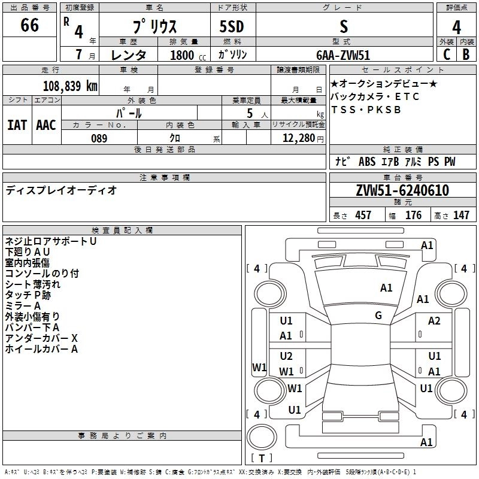479x479 pixels.
Task: Click the アンダーカバーX inspector note
Action: pyautogui.click(x=41, y=338)
